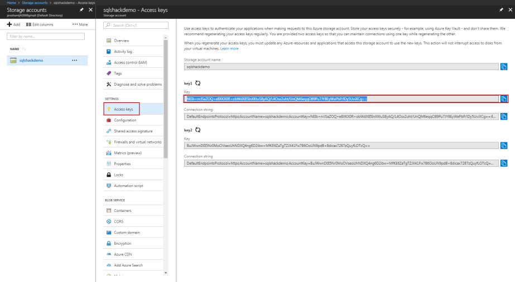Click the Filter by name field
The width and height of the screenshot is (515, 282).
pos(46,37)
